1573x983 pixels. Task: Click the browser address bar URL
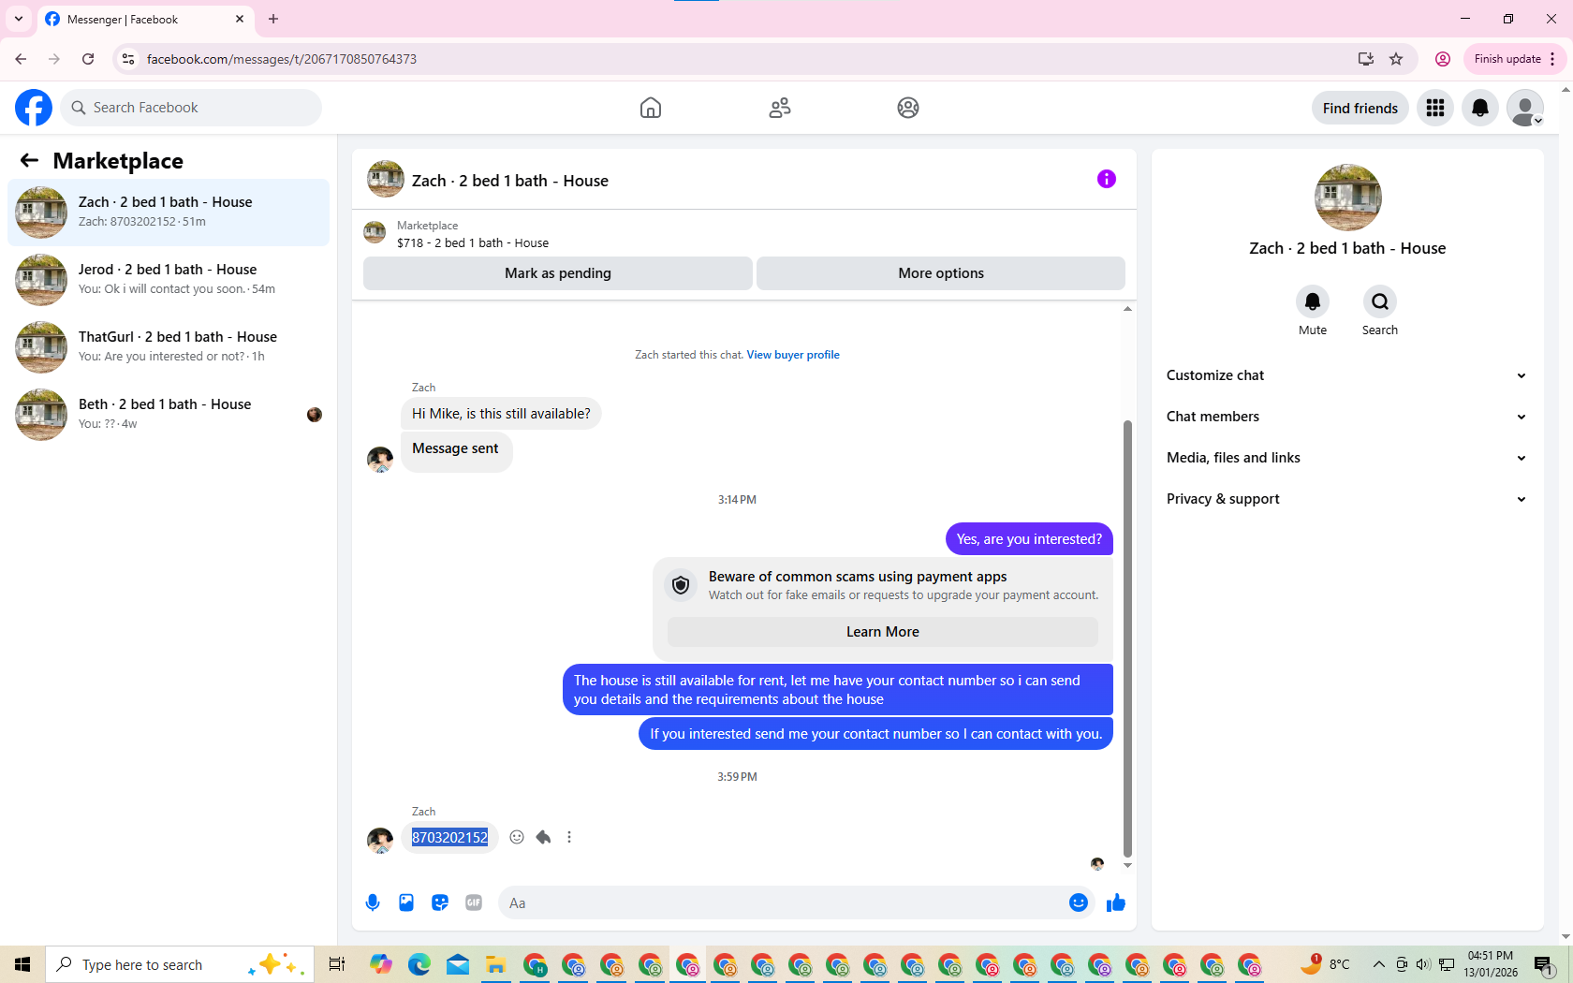pyautogui.click(x=282, y=59)
